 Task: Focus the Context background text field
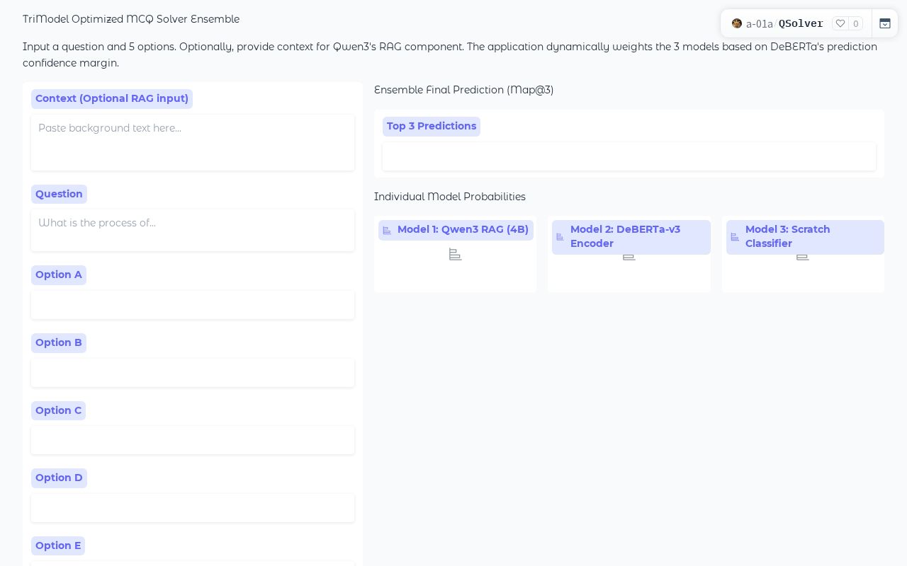click(x=193, y=142)
